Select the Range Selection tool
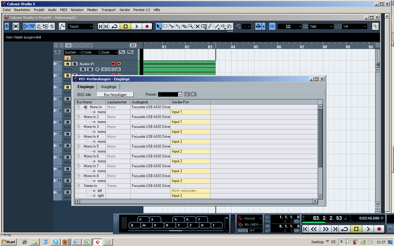 [165, 26]
